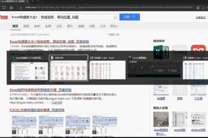208x138 pixels.
Task: Click the baidu.com address bar URL
Action: click(x=109, y=7)
